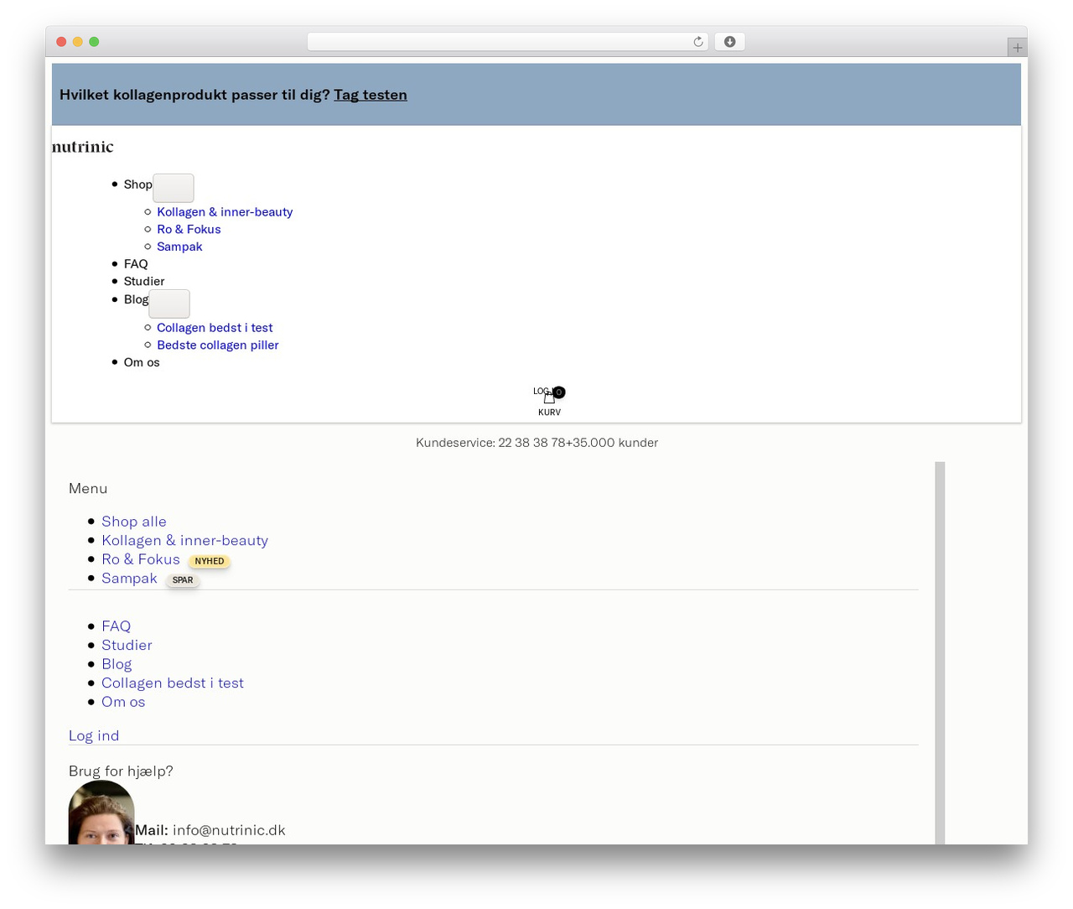
Task: Expand the Shop submenu button
Action: (174, 188)
